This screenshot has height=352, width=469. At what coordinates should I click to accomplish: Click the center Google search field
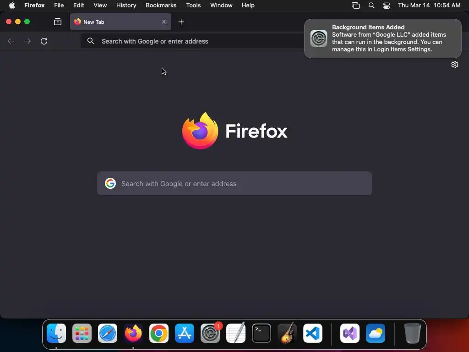tap(234, 183)
